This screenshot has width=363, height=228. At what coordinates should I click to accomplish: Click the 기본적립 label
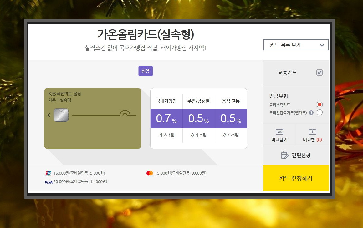pyautogui.click(x=166, y=135)
